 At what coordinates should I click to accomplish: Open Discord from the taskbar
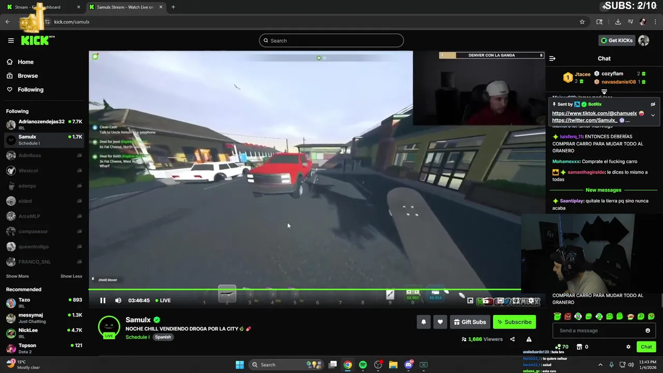click(x=409, y=365)
